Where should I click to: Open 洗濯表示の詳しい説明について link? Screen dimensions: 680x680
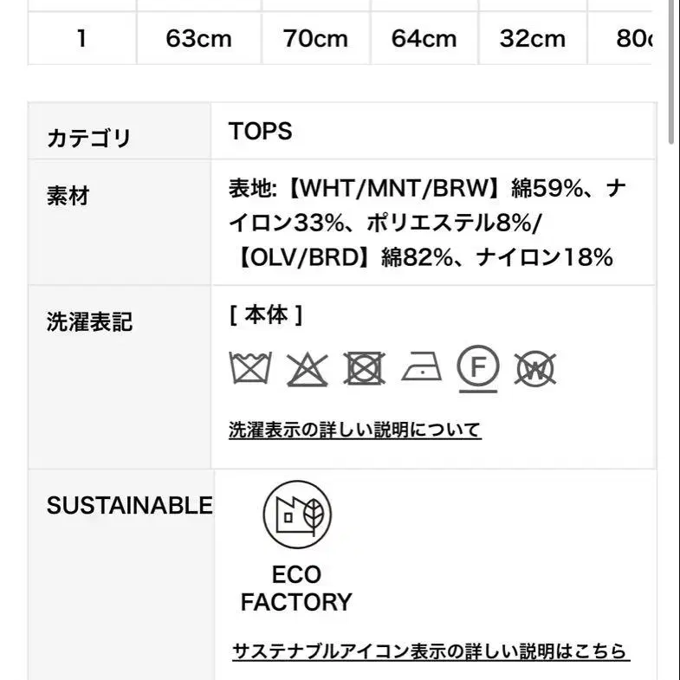(354, 430)
